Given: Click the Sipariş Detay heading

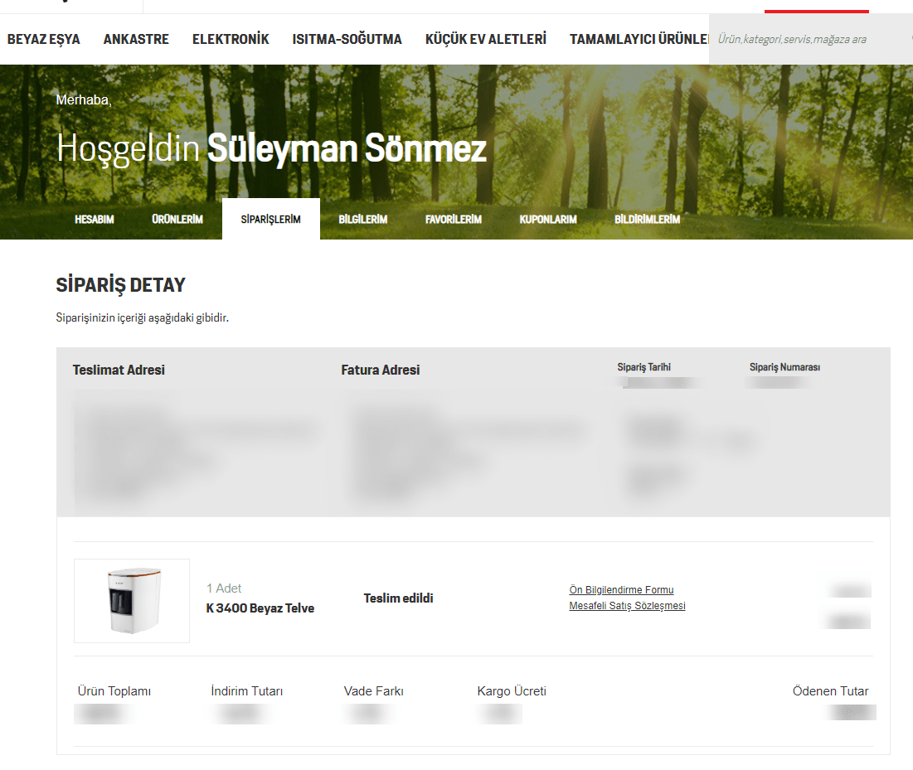Looking at the screenshot, I should 120,285.
